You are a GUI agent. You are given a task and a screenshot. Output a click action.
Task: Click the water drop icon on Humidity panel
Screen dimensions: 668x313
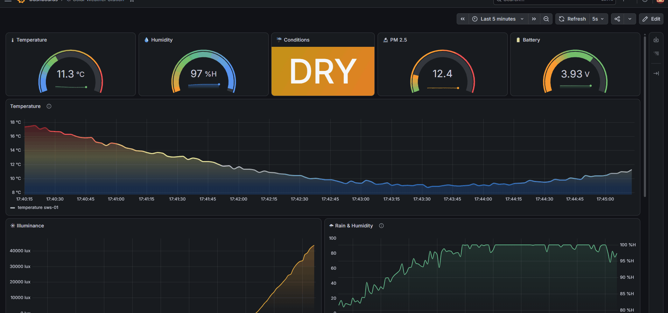(146, 40)
